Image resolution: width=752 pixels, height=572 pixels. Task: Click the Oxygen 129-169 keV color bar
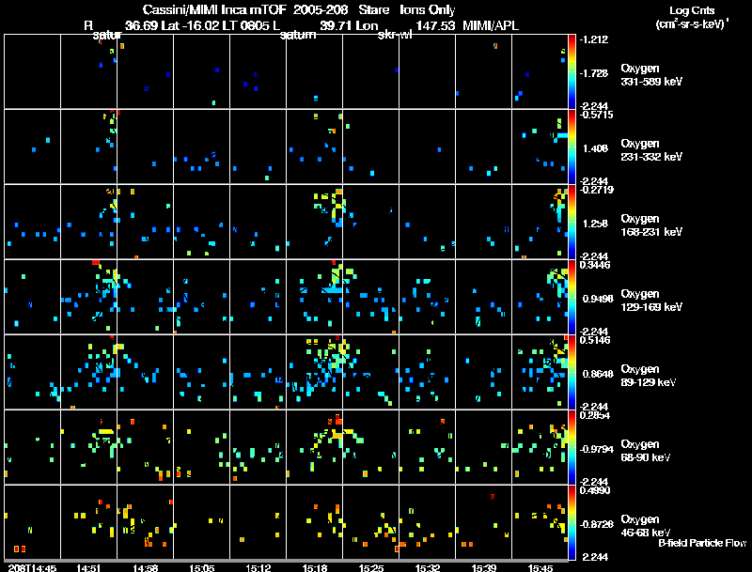pyautogui.click(x=572, y=297)
